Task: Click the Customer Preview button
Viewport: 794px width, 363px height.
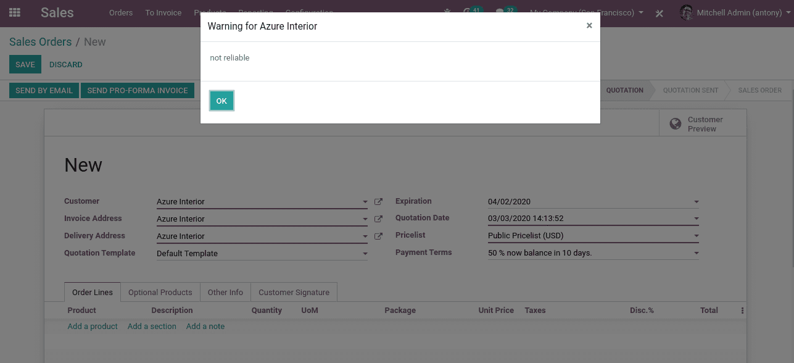Action: (x=703, y=124)
